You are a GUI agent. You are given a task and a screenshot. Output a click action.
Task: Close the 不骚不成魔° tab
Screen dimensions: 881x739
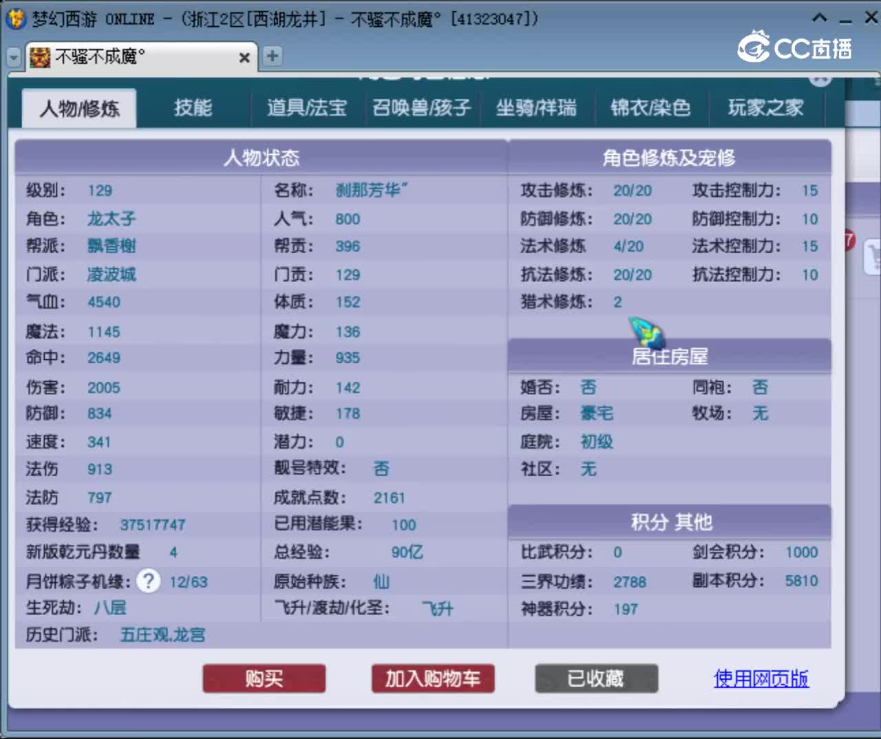tap(244, 58)
